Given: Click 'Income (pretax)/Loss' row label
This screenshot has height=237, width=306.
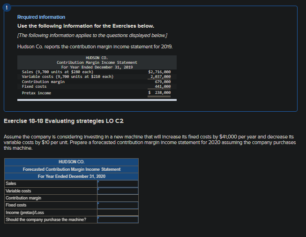Looking at the screenshot, I should pos(25,213).
